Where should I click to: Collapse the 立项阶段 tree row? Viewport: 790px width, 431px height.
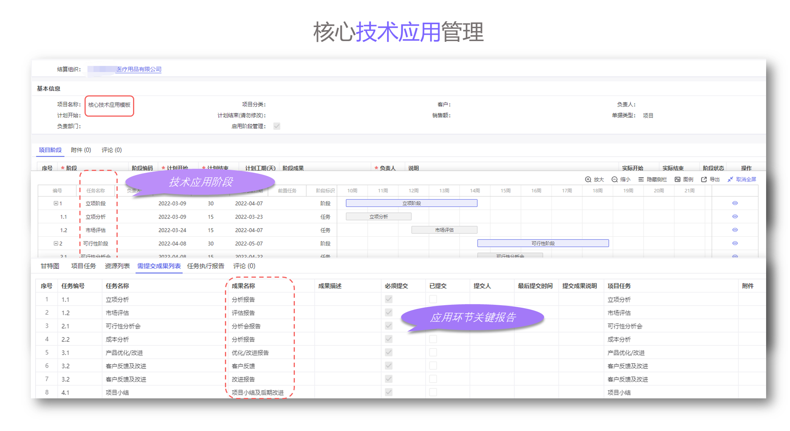[x=56, y=203]
